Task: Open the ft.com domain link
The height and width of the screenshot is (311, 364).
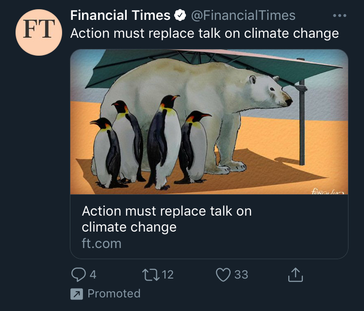Action: pos(101,243)
